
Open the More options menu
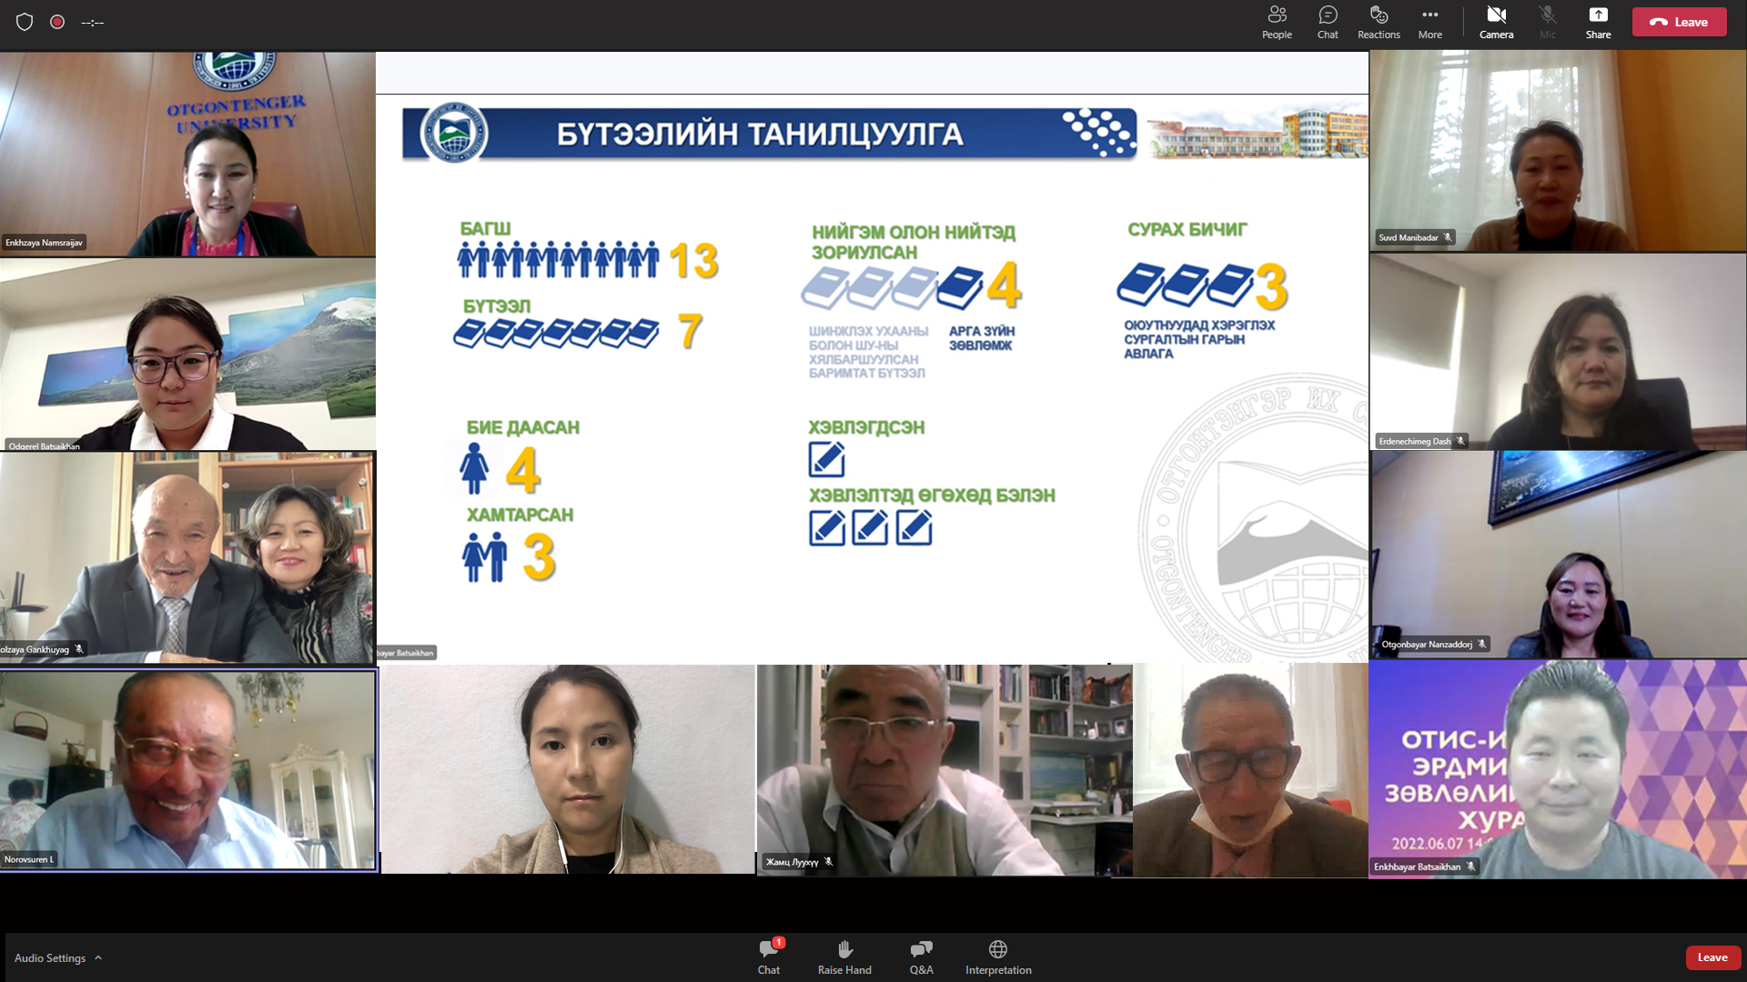1430,23
